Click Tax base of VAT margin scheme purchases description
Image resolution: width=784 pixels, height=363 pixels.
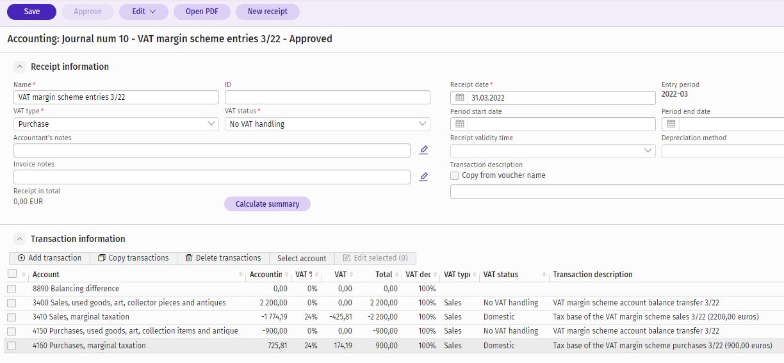(x=662, y=346)
